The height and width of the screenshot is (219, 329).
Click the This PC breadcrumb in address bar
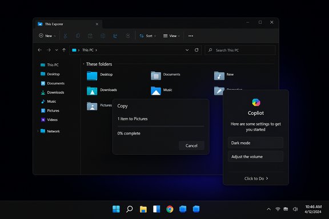88,50
